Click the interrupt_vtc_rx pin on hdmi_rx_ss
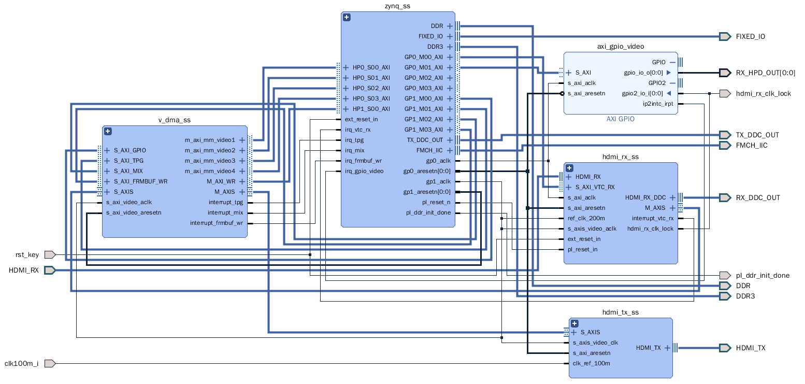The image size is (805, 384). (653, 218)
